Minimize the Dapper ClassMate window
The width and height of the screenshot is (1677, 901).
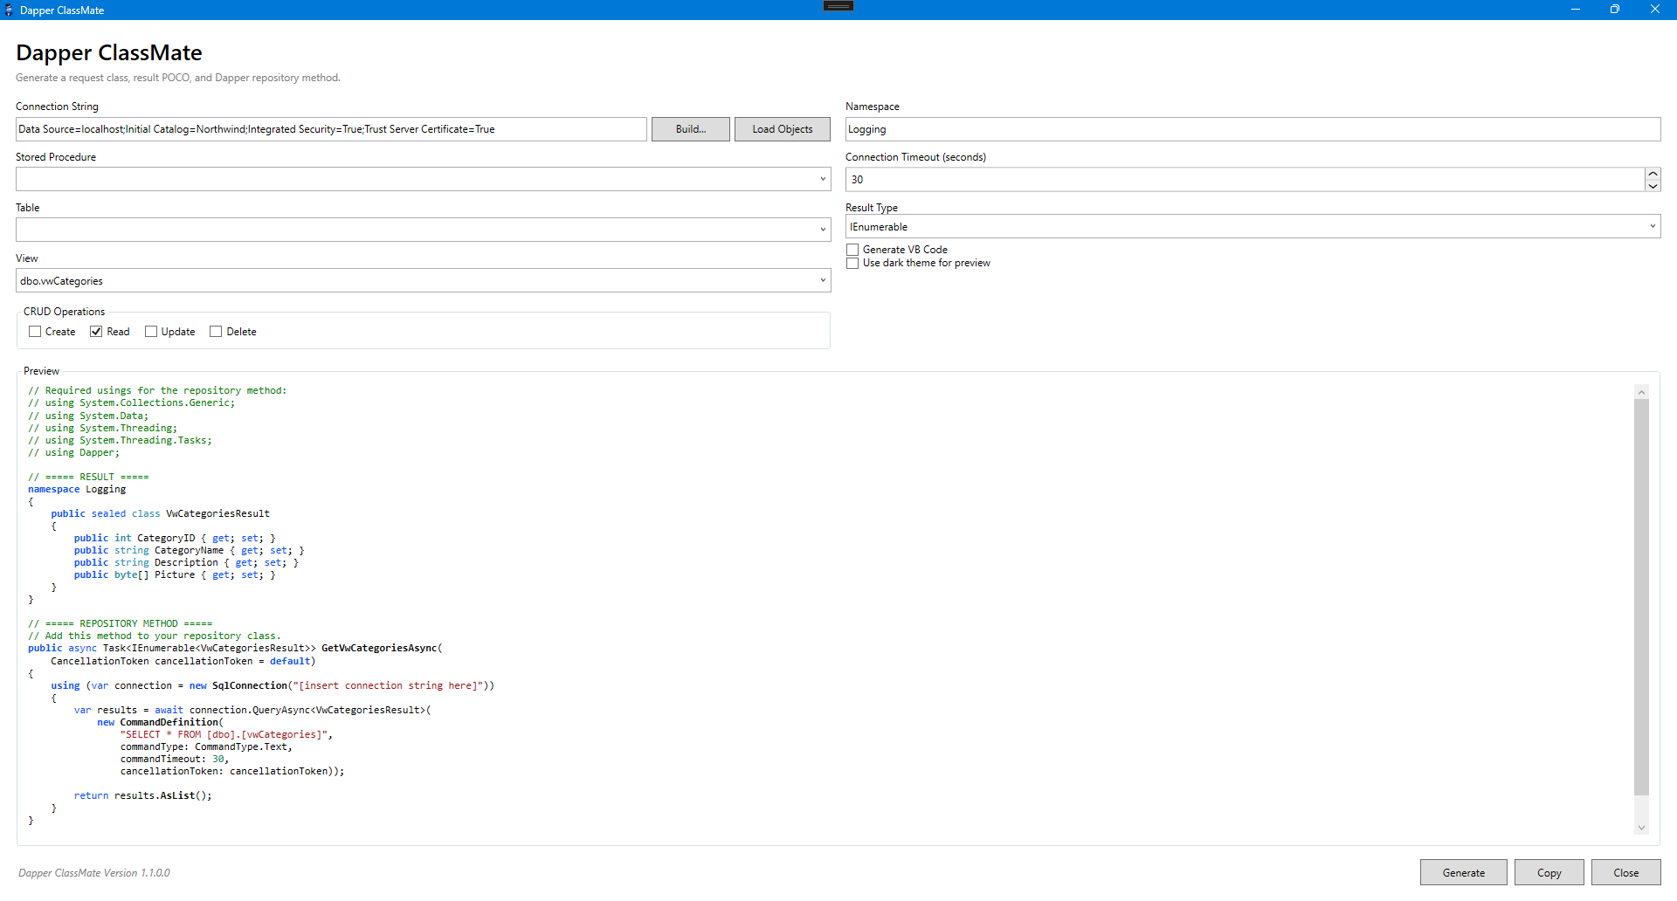(1575, 10)
